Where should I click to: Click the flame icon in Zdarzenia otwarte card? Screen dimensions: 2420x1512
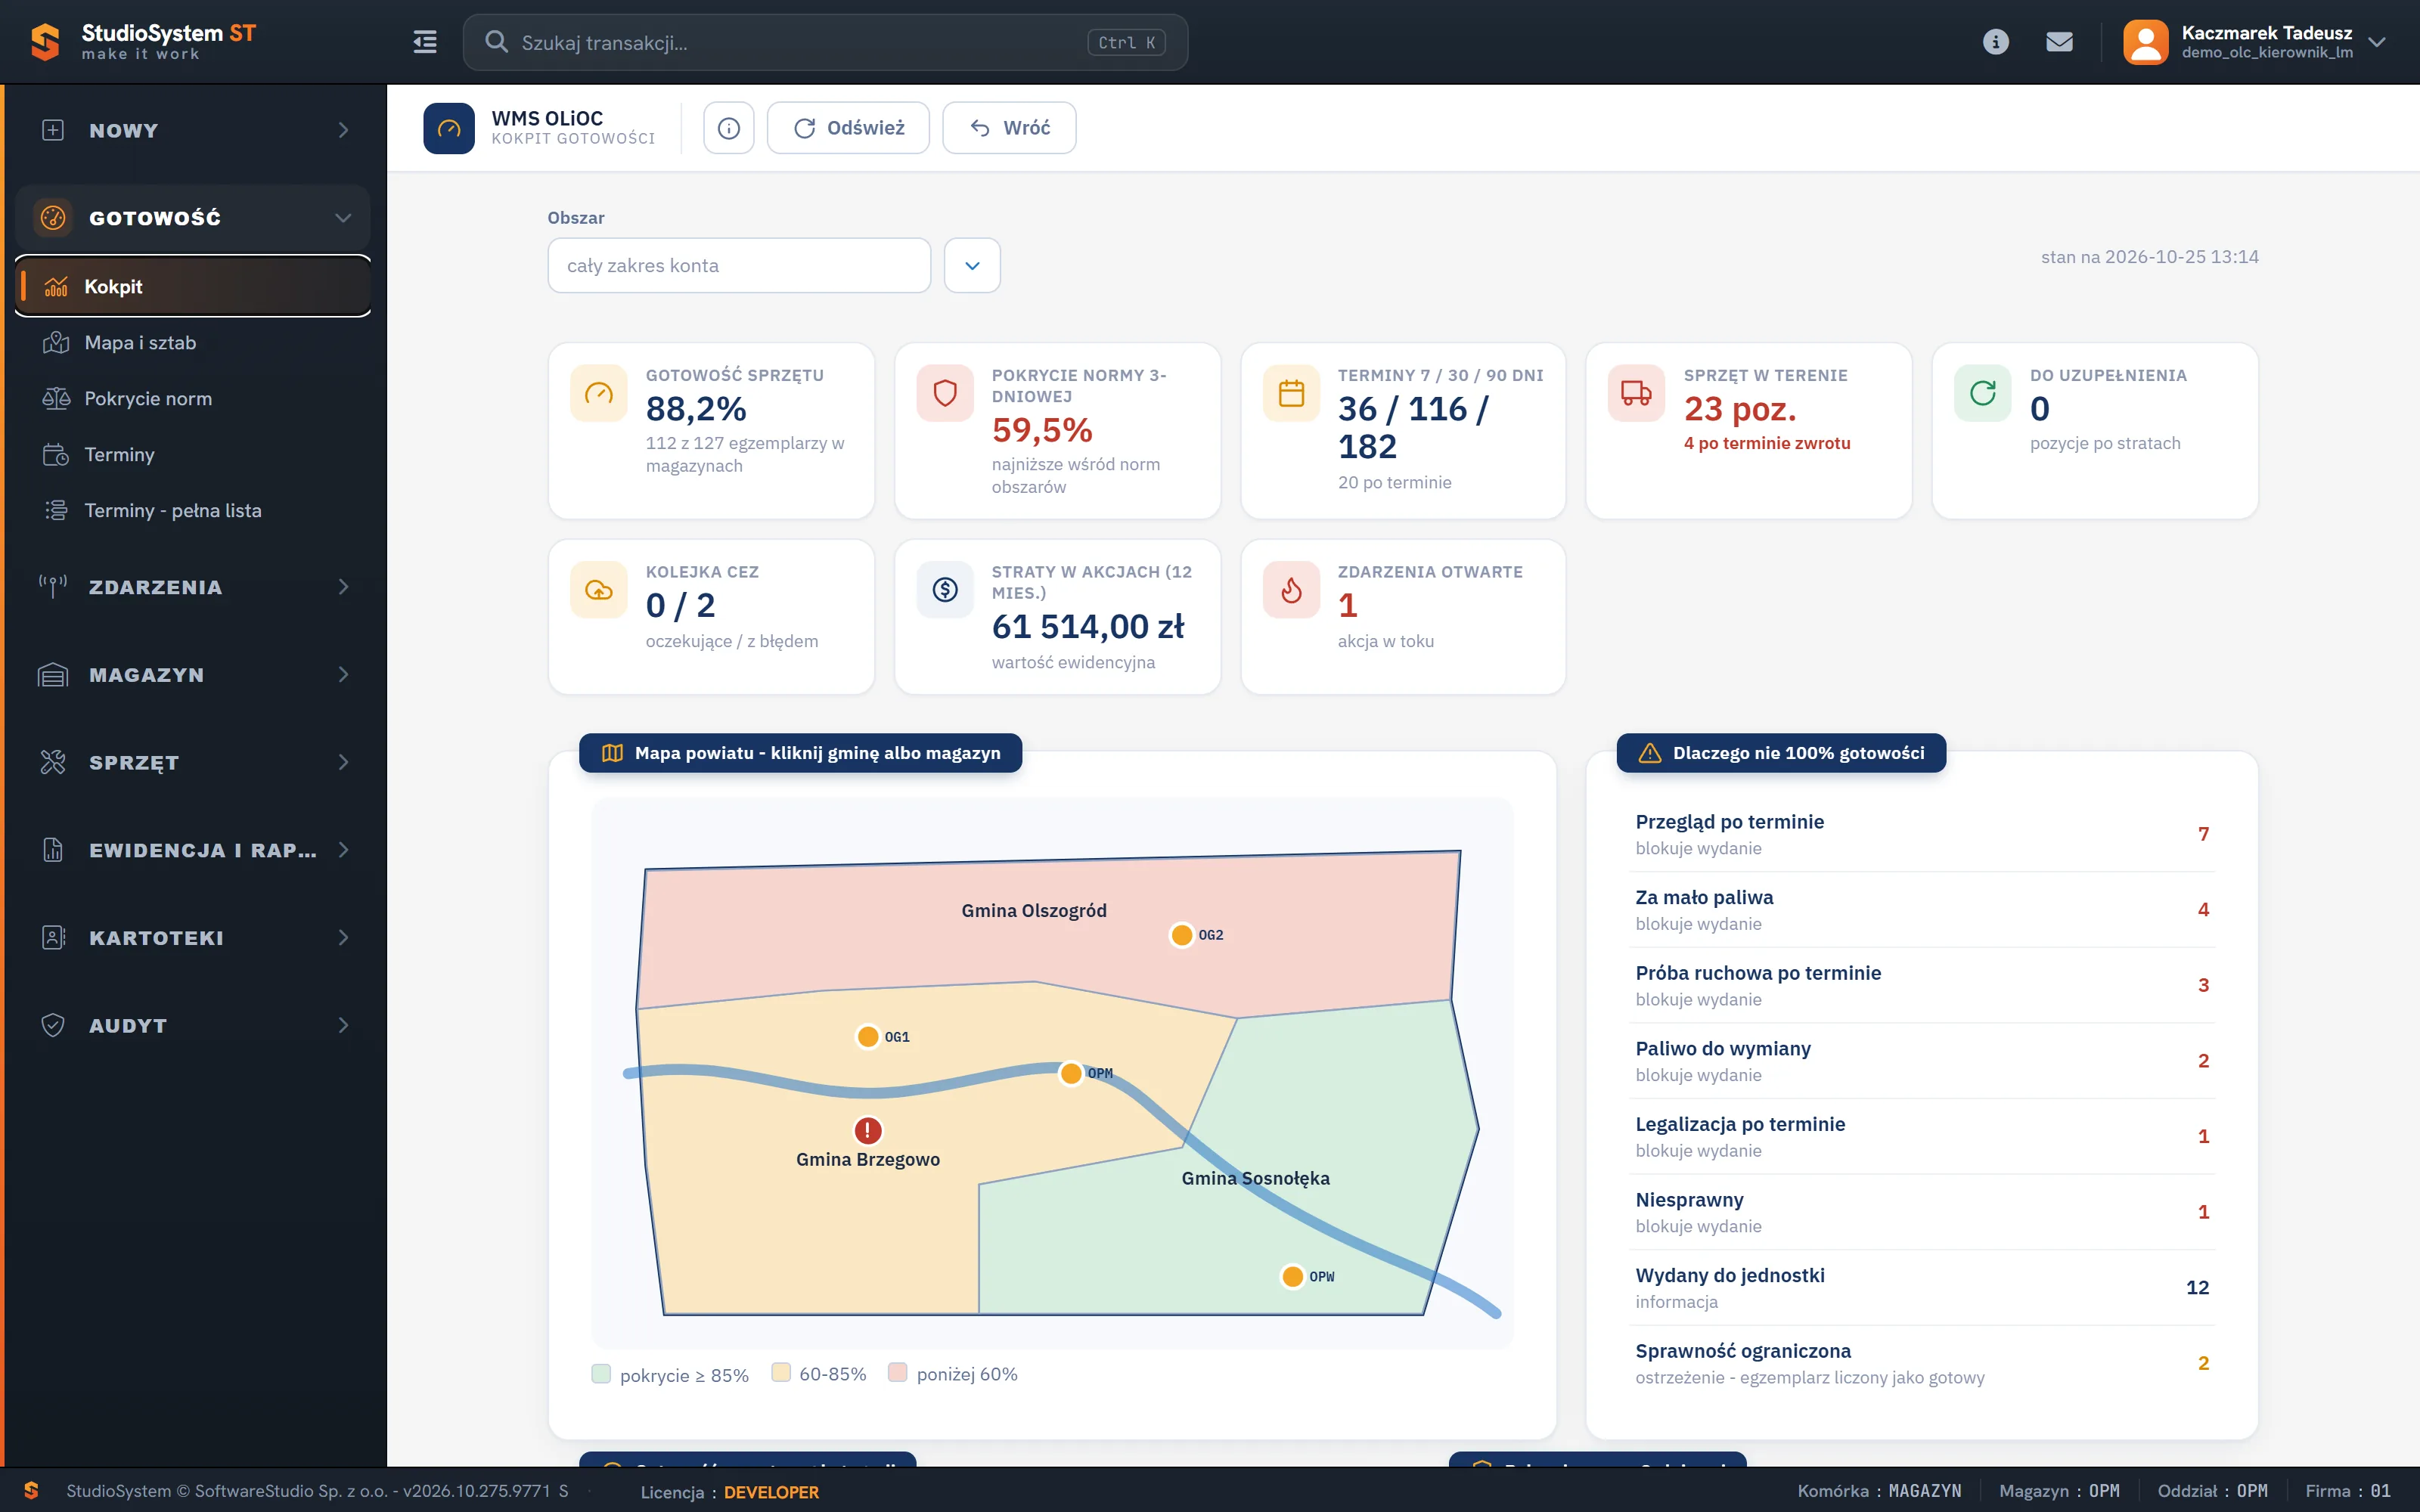pos(1291,590)
